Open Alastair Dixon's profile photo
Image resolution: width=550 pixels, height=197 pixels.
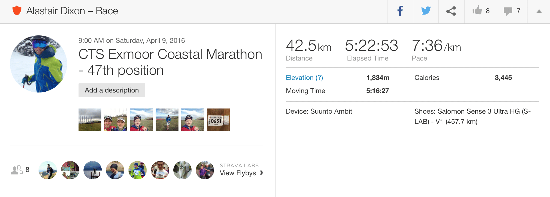(x=39, y=64)
